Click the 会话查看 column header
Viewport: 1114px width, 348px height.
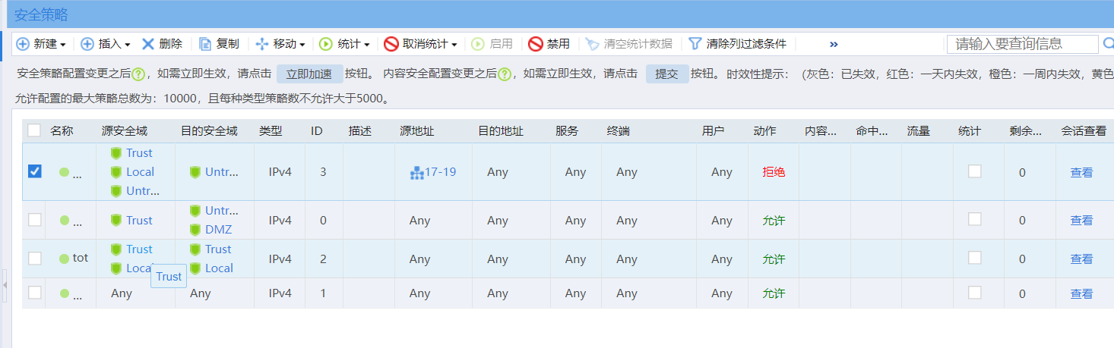pos(1084,131)
